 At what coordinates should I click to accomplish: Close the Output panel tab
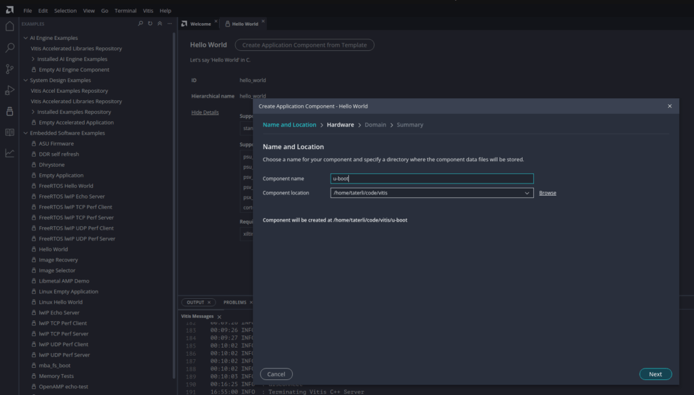click(209, 303)
